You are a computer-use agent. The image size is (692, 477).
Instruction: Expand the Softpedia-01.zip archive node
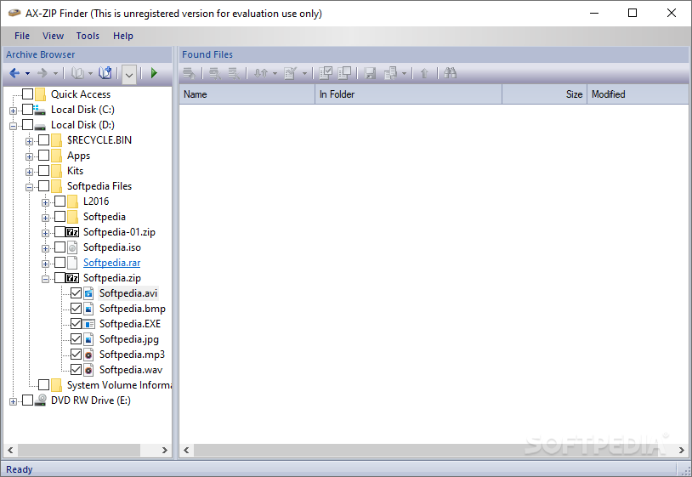[x=45, y=234]
